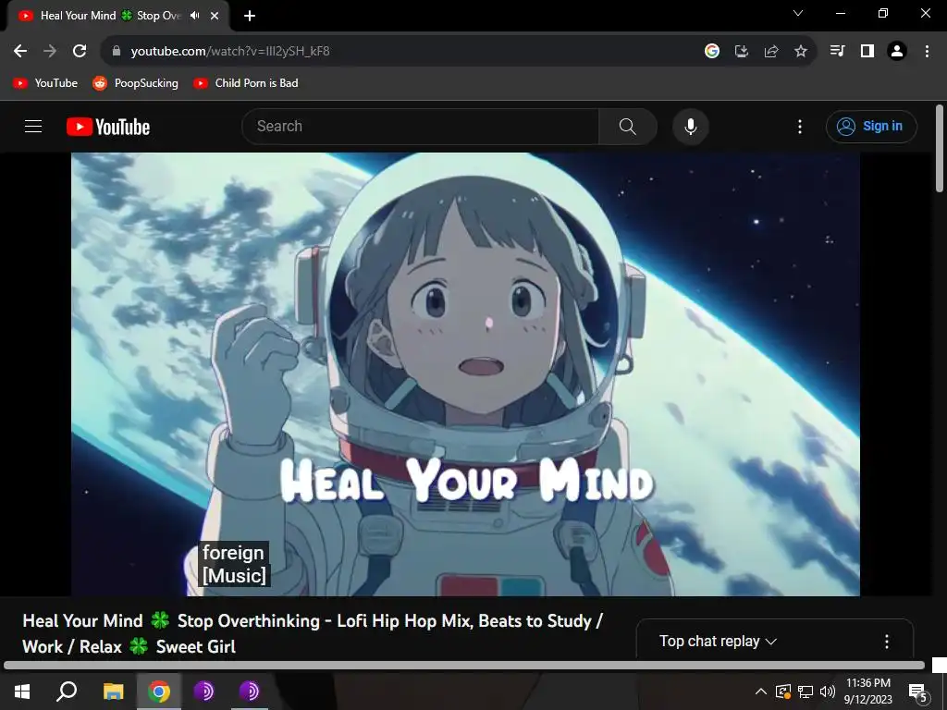Screen dimensions: 947x710
Task: Open the notification center
Action: pyautogui.click(x=918, y=692)
